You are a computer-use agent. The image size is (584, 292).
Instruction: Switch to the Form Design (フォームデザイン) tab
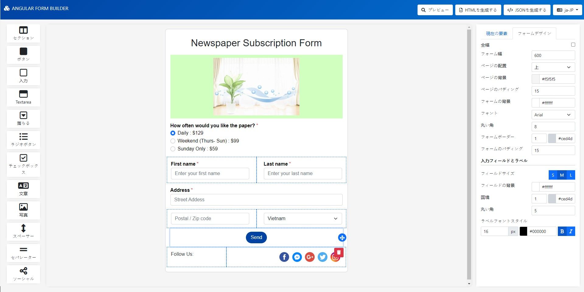point(534,33)
